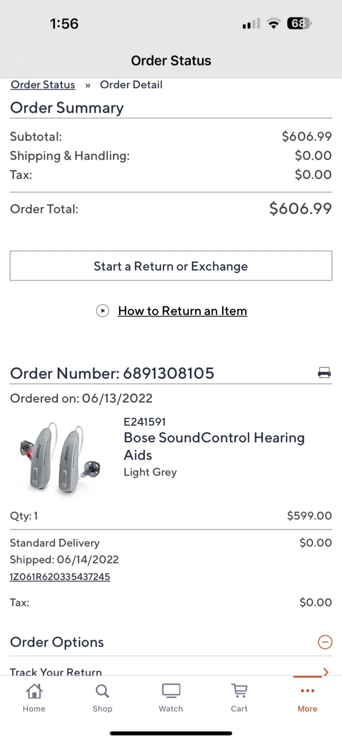Open the Watch screen icon
The height and width of the screenshot is (742, 342).
tap(170, 690)
